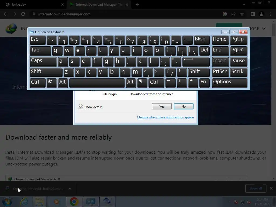Toggle the left Ctrl key
Viewport: 276px width, 207px height.
tap(37, 83)
